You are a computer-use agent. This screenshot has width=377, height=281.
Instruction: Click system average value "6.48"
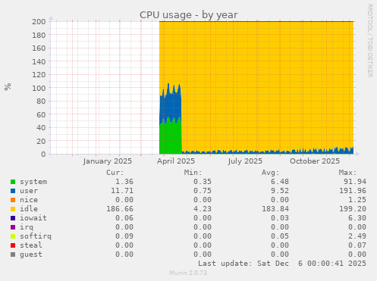(x=280, y=182)
